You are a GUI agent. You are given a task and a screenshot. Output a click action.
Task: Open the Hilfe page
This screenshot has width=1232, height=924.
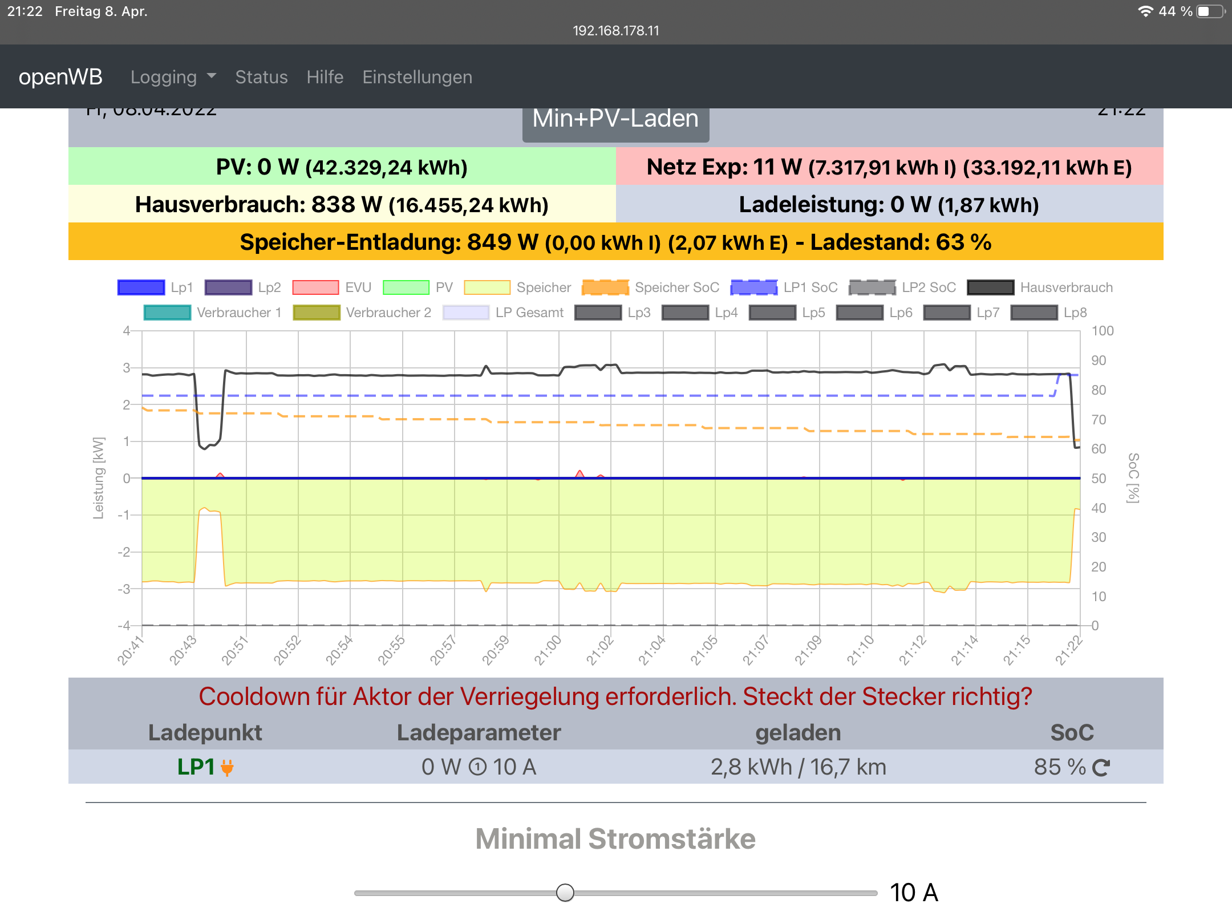(x=325, y=77)
